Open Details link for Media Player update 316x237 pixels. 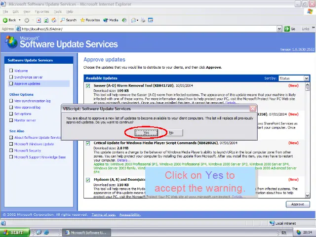click(x=124, y=160)
